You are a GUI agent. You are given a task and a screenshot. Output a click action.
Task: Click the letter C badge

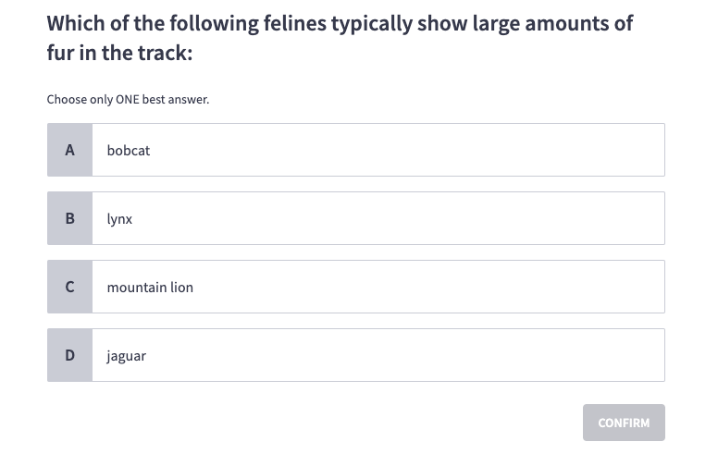coord(69,287)
